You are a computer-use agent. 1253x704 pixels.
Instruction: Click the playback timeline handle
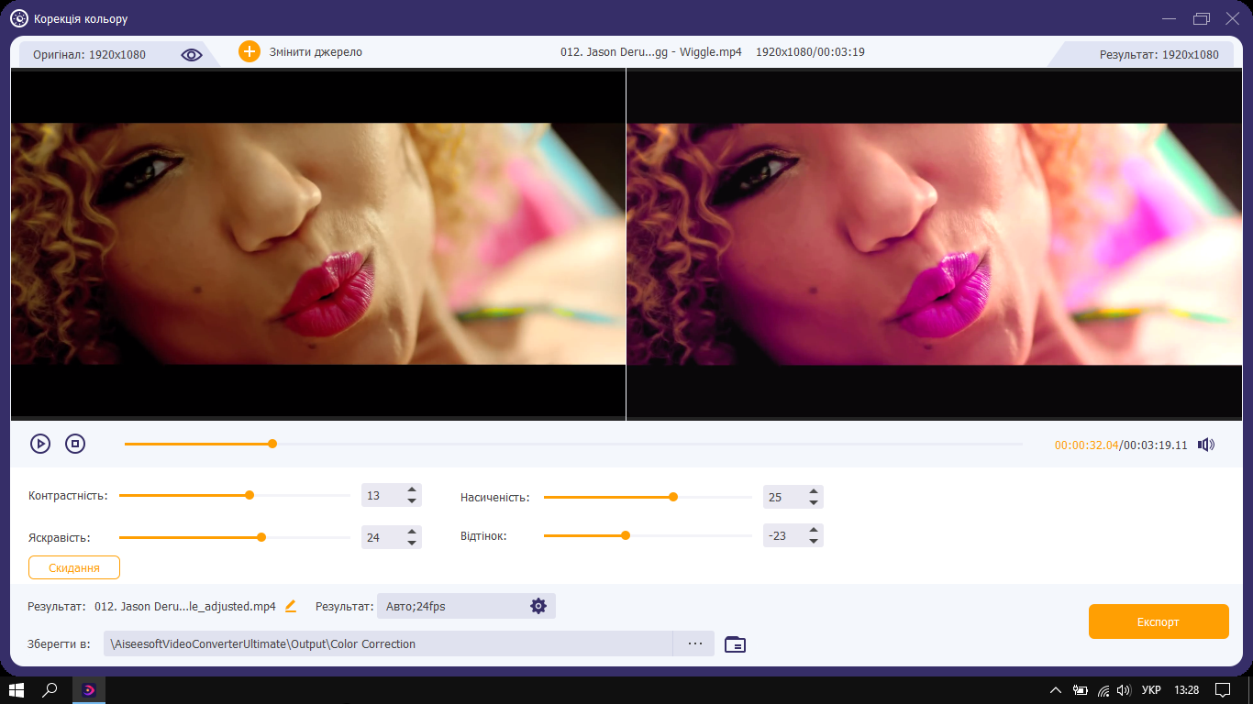(x=272, y=444)
